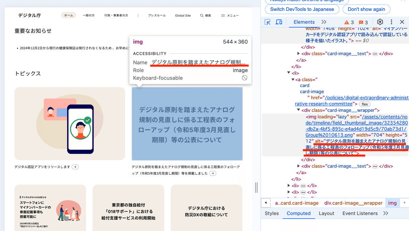This screenshot has width=409, height=231.
Task: Click デジタル認証アプリをリリースします caption link
Action: tap(42, 167)
